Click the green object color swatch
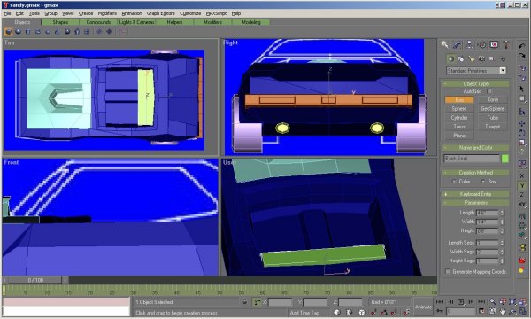Image resolution: width=531 pixels, height=319 pixels. pyautogui.click(x=505, y=159)
